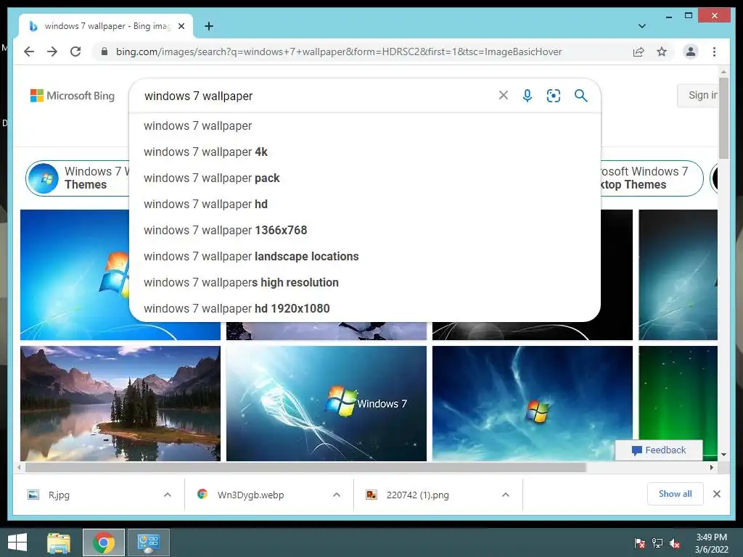Switch to Chrome in the taskbar
Viewport: 743px width, 557px height.
pos(104,542)
